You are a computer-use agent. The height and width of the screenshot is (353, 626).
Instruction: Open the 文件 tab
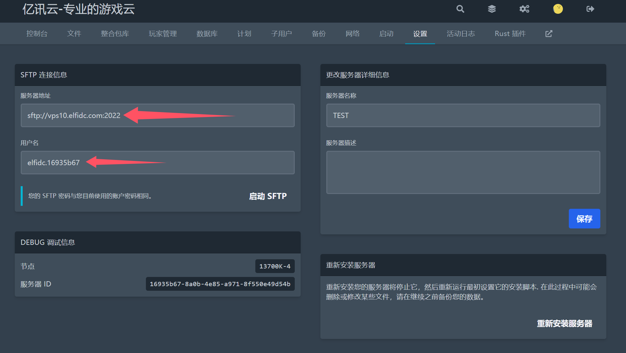74,33
